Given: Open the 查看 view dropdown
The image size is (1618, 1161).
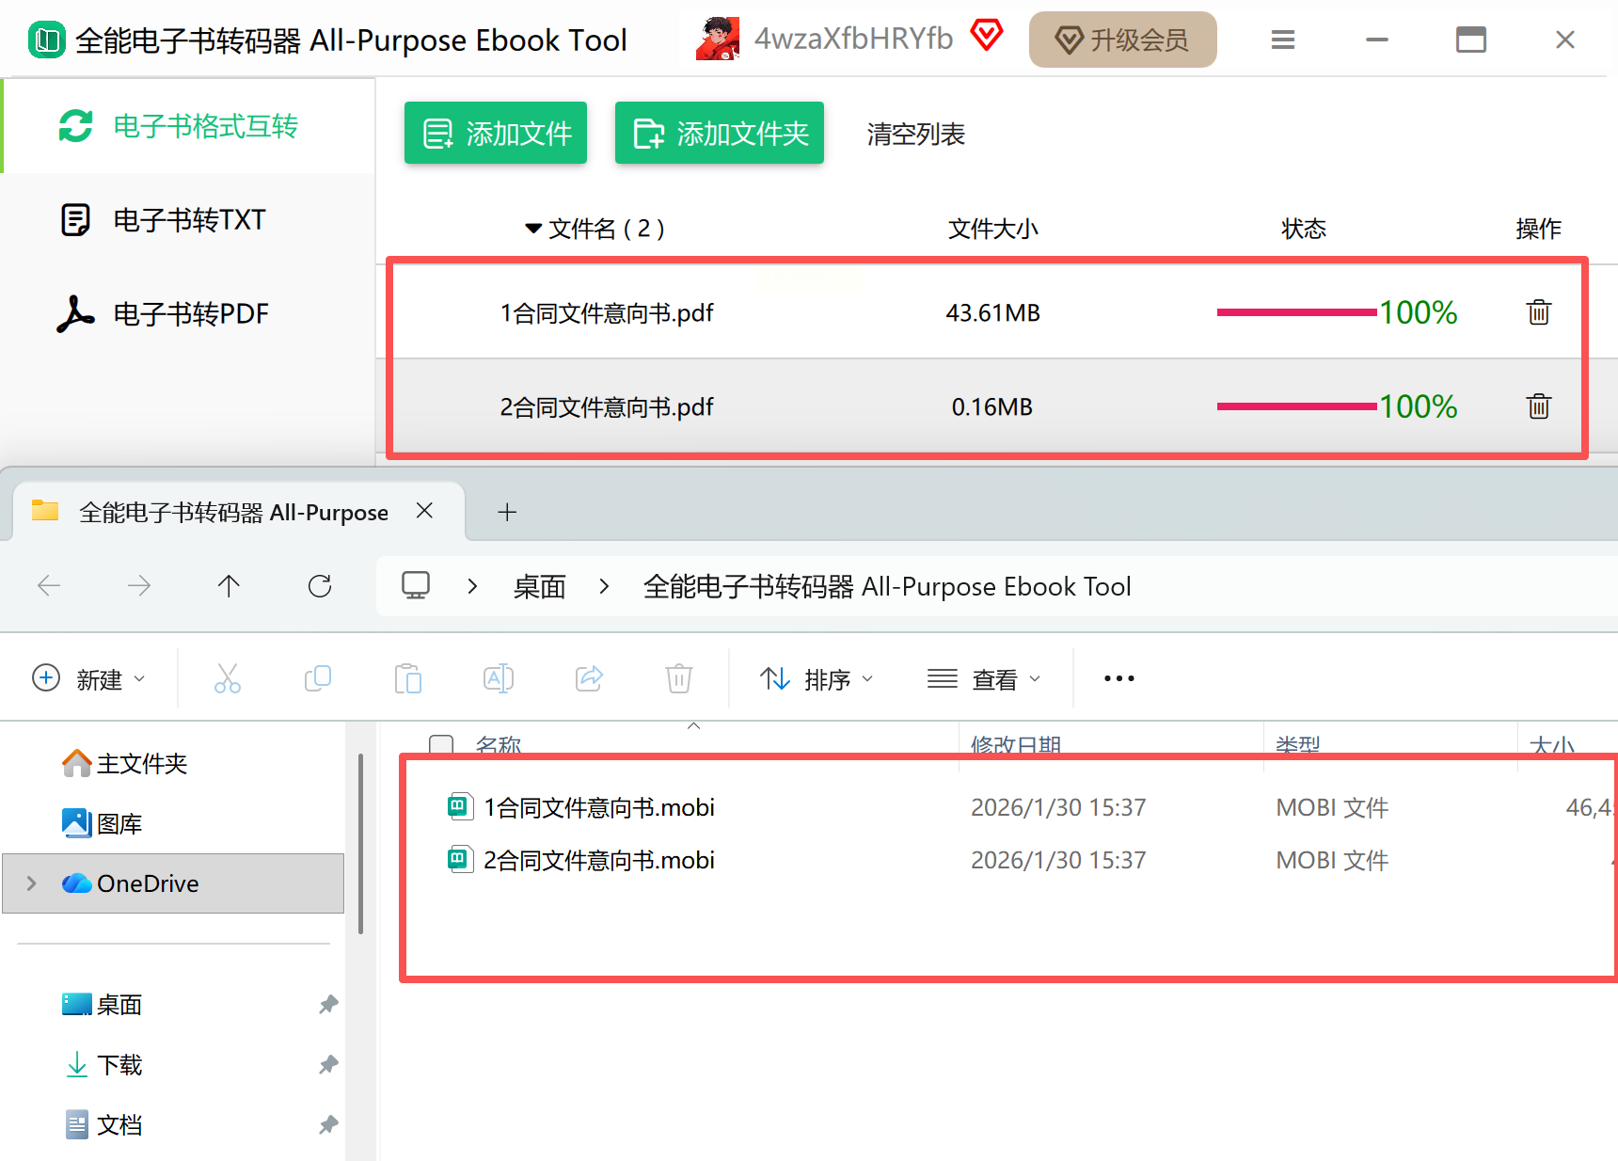Looking at the screenshot, I should tap(984, 678).
